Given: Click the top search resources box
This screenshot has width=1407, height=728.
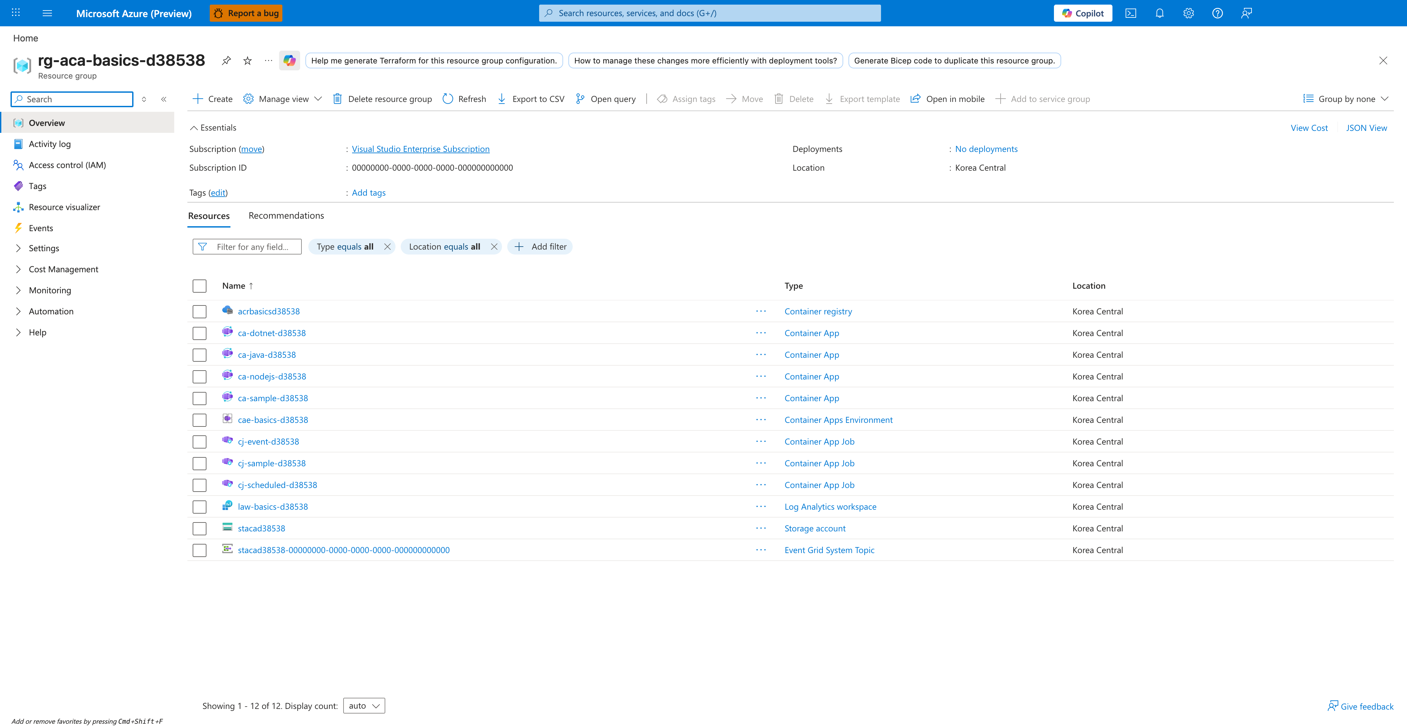Looking at the screenshot, I should point(709,13).
